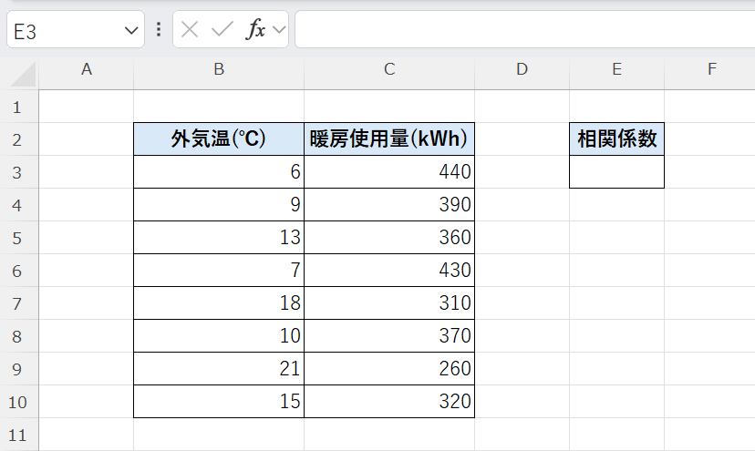This screenshot has height=451, width=755.
Task: Click the 外気温(℃) header cell
Action: [219, 139]
